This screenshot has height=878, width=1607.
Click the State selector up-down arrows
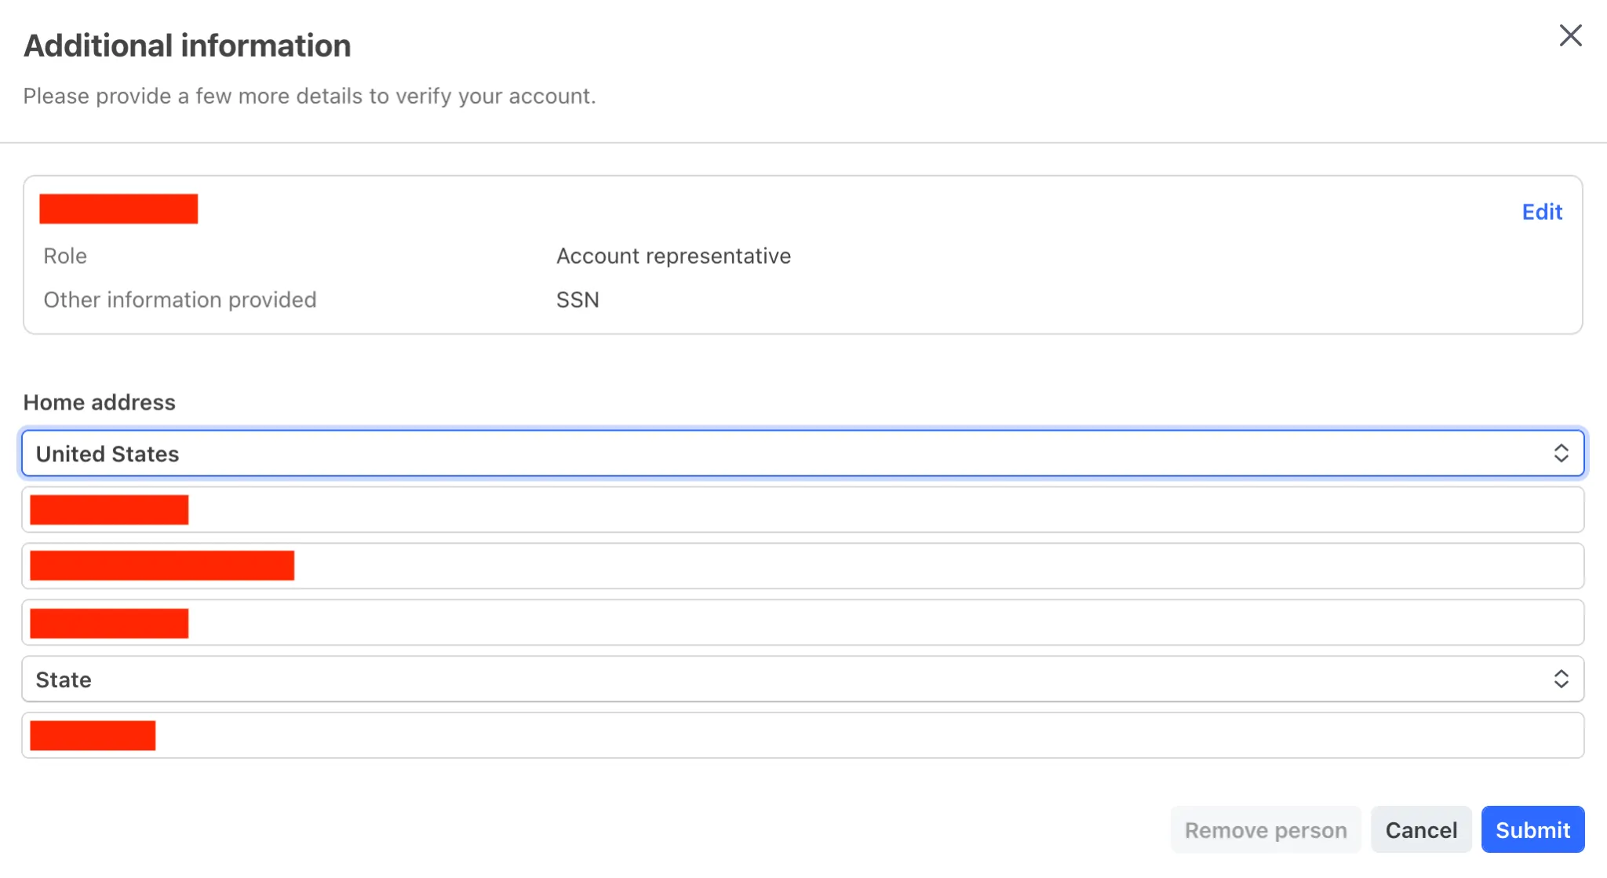1561,679
